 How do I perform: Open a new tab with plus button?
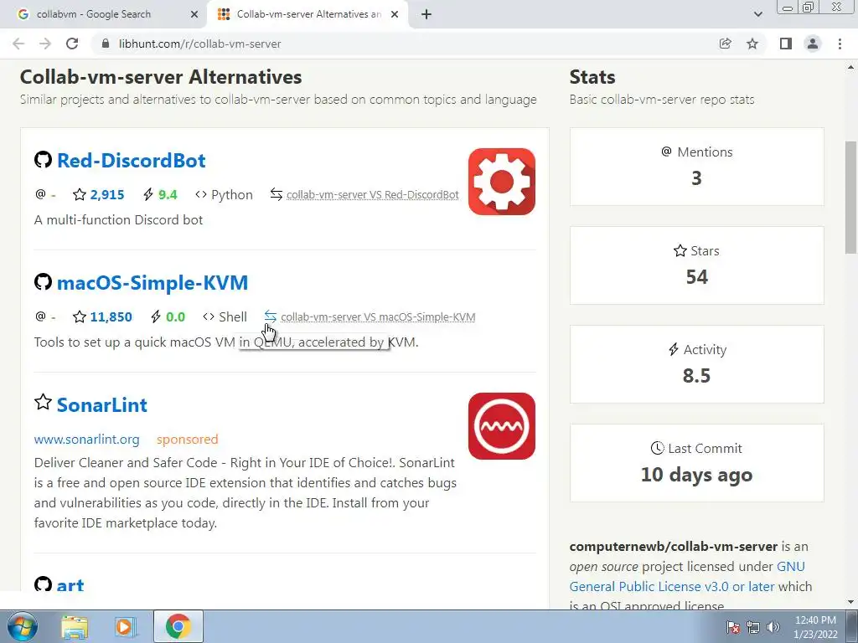click(x=426, y=14)
